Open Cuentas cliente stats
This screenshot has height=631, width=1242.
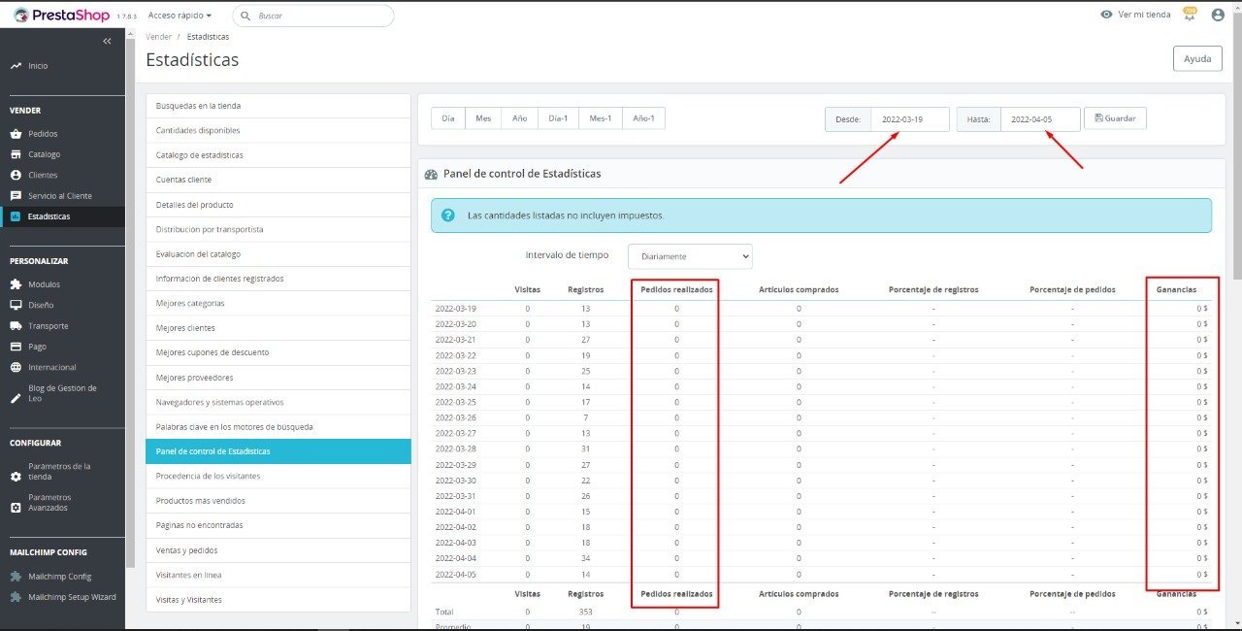click(278, 180)
